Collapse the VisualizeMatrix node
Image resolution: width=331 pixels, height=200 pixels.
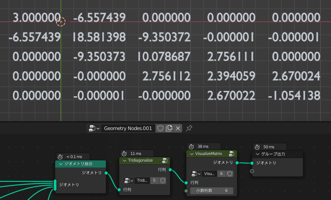pos(192,154)
